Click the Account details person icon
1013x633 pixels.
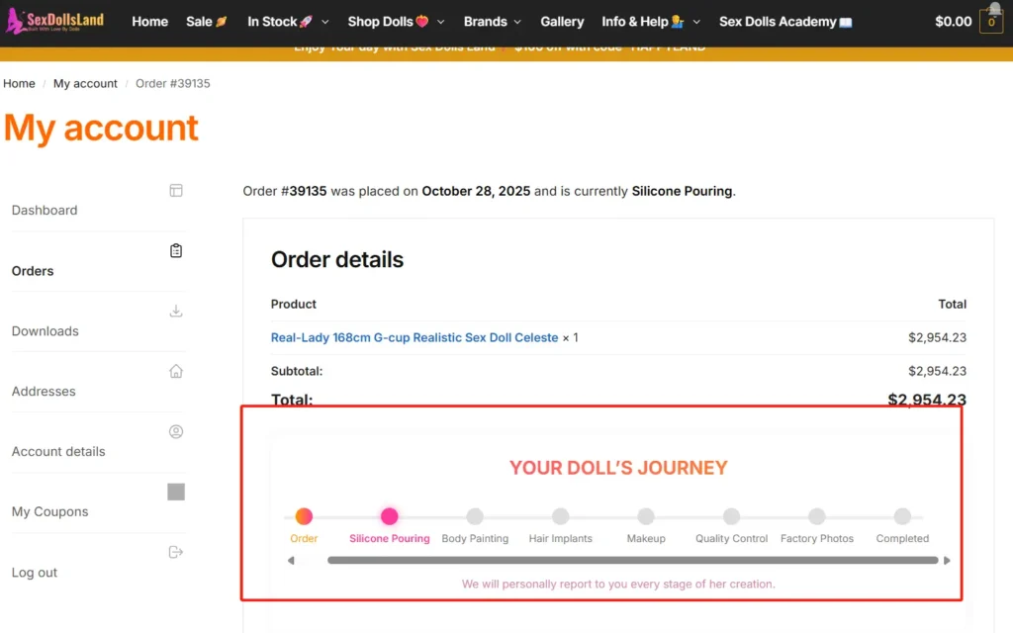click(176, 431)
